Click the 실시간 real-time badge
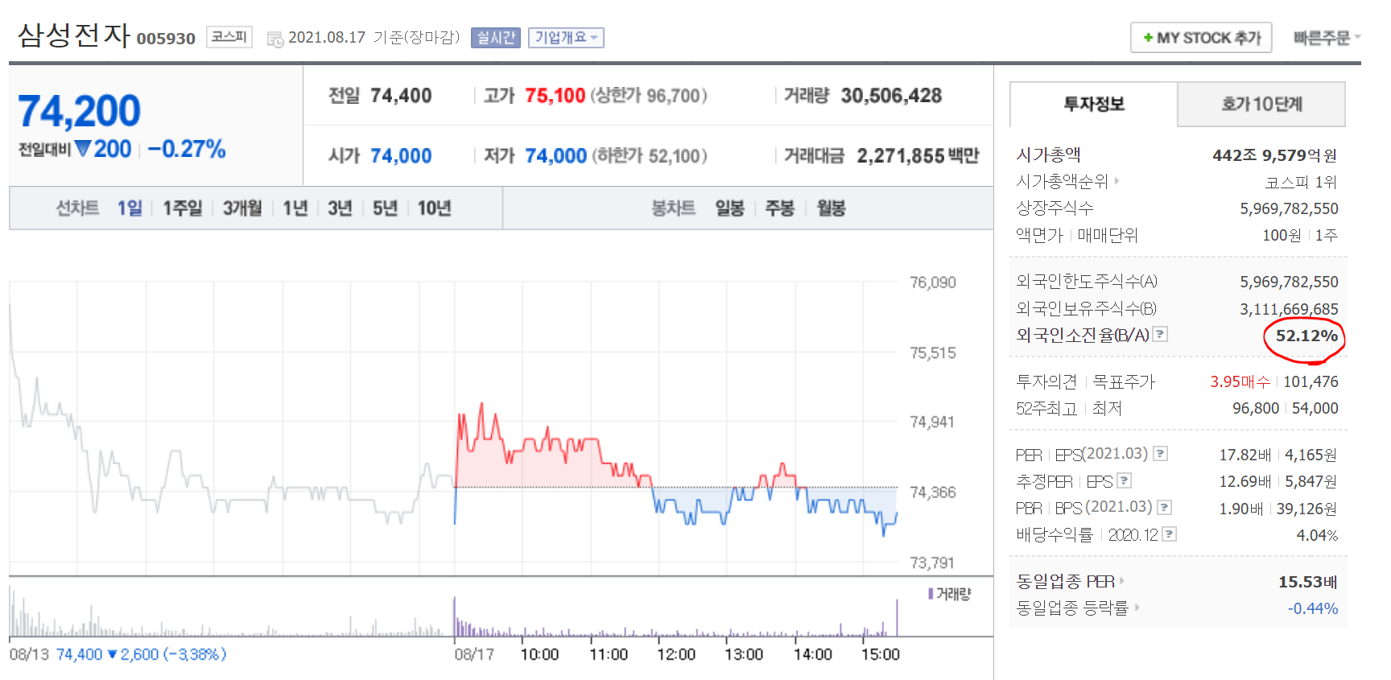The height and width of the screenshot is (680, 1391). [496, 38]
